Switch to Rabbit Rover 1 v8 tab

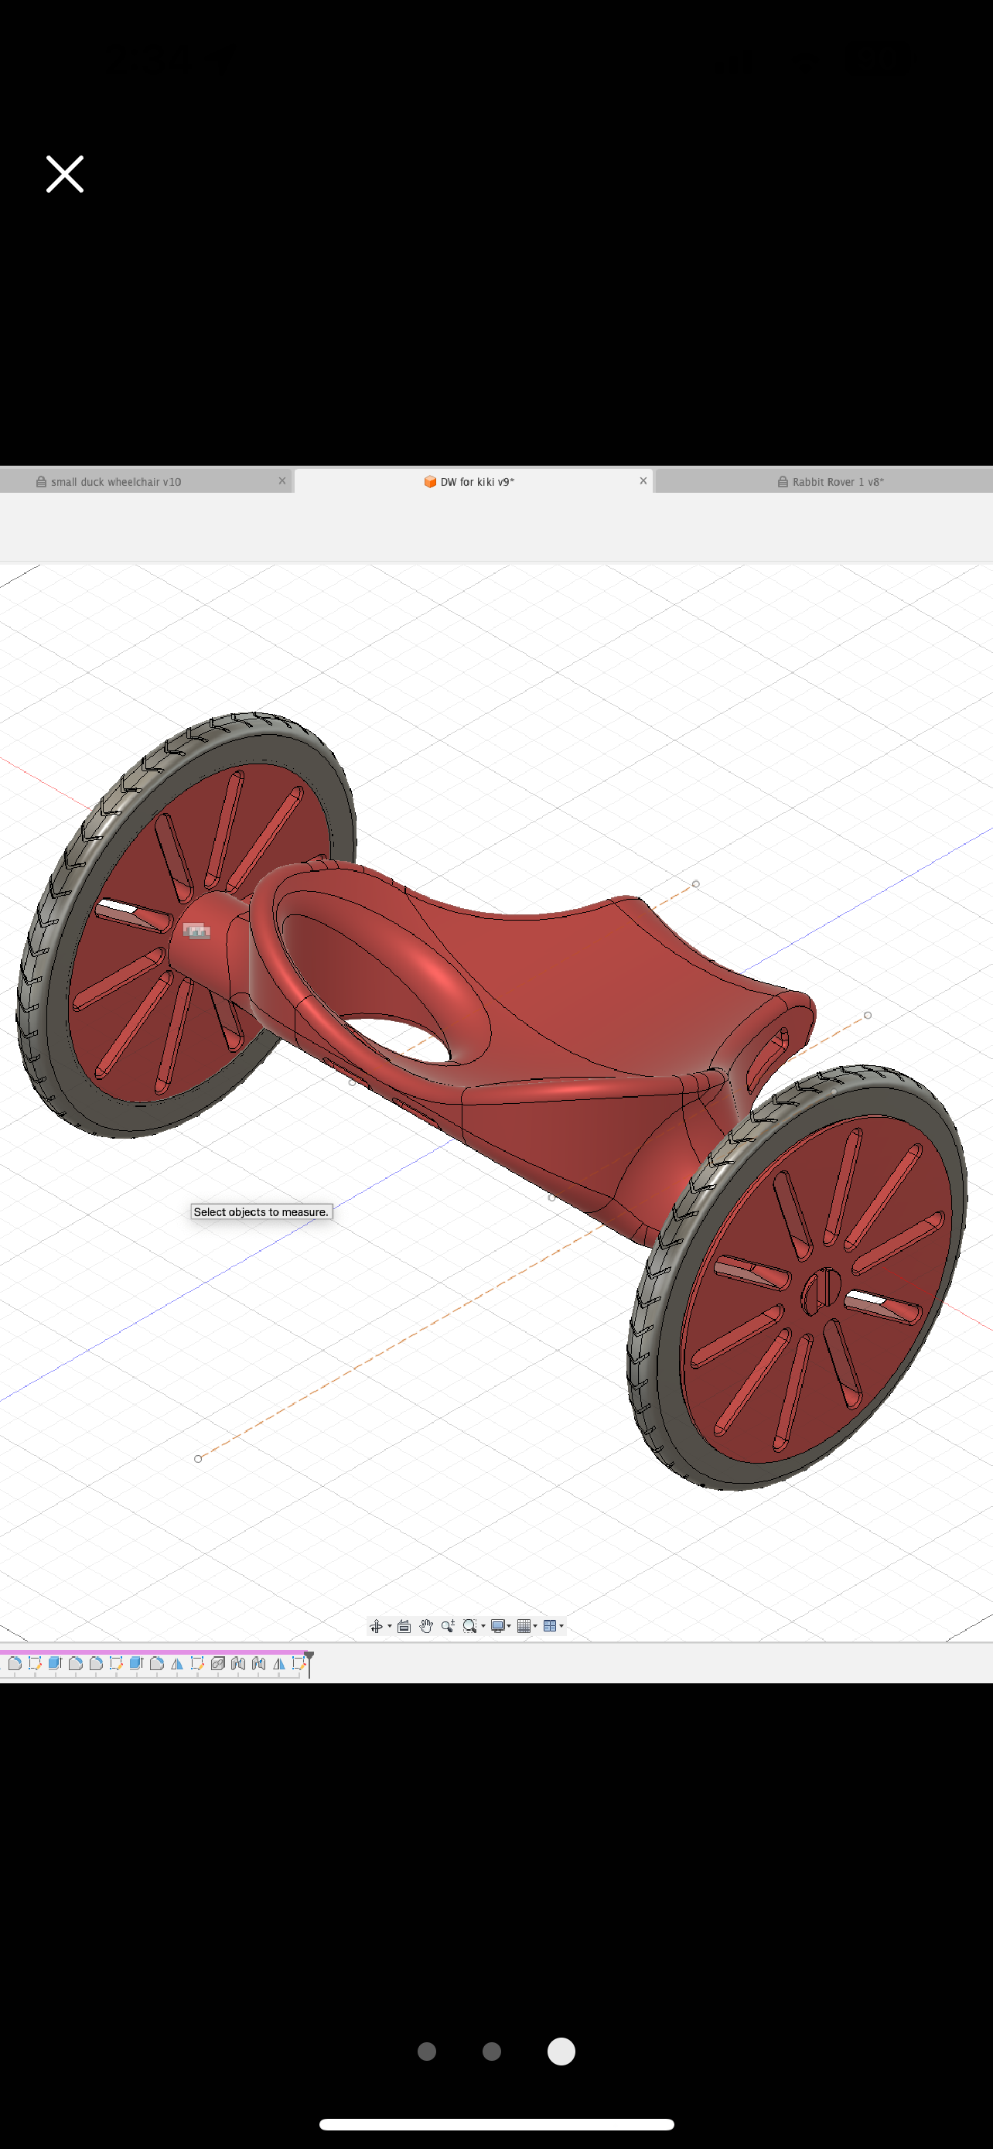(837, 481)
